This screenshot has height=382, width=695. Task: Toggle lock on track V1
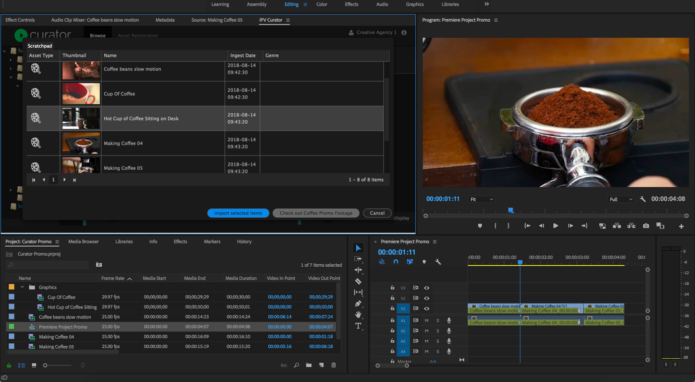tap(393, 309)
